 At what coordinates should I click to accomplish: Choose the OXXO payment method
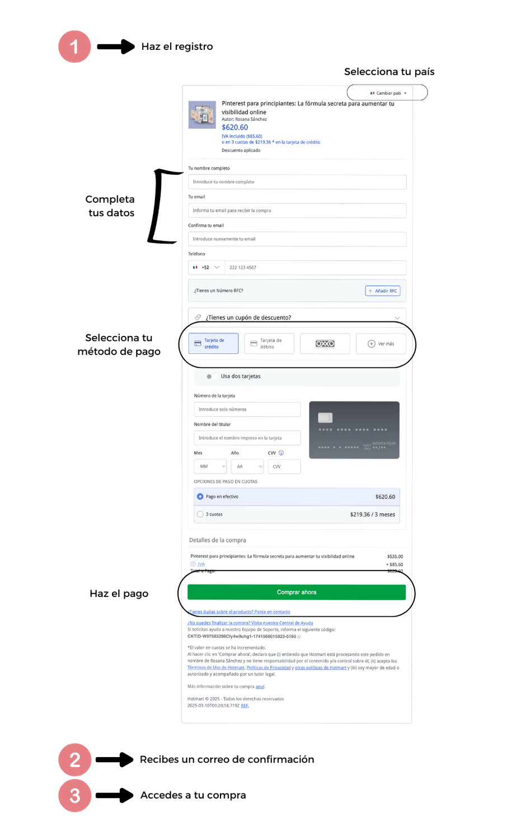tap(325, 344)
